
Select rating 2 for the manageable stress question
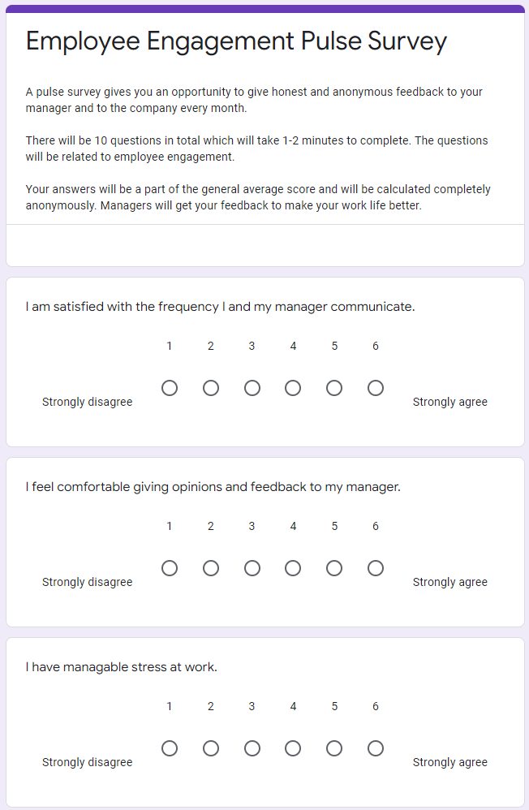click(x=211, y=748)
